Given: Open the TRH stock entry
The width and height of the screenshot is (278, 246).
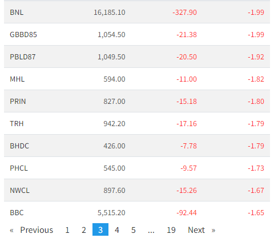Looking at the screenshot, I should click(x=17, y=124).
